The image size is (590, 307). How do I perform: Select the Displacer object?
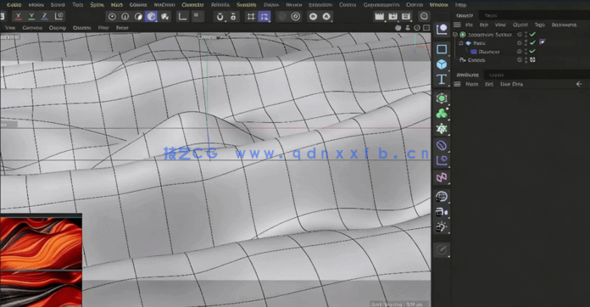point(489,52)
